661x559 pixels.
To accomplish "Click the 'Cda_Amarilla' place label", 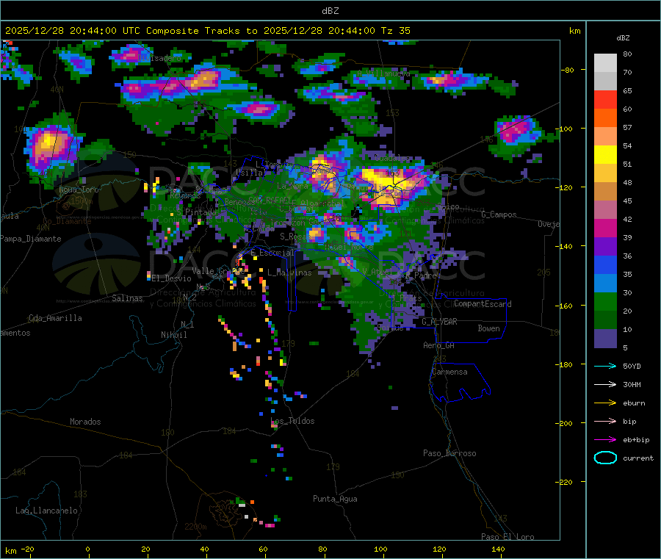I will click(55, 318).
